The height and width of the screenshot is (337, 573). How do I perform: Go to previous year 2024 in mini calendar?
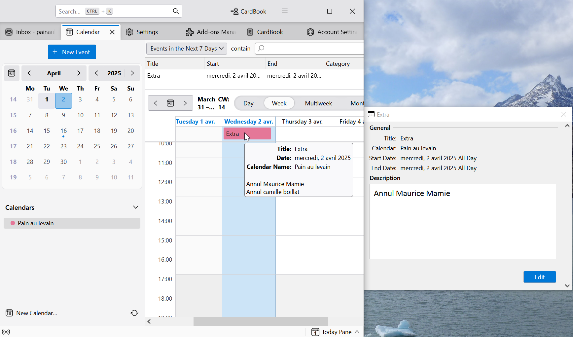click(96, 73)
